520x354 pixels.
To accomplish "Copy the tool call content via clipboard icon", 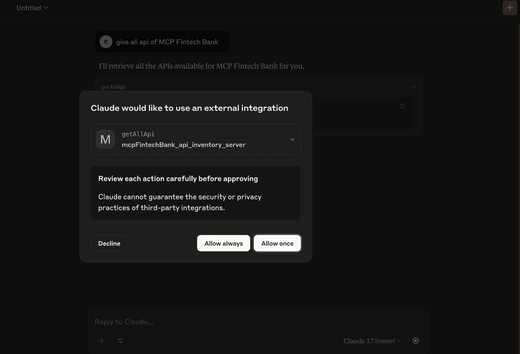I will pyautogui.click(x=402, y=106).
